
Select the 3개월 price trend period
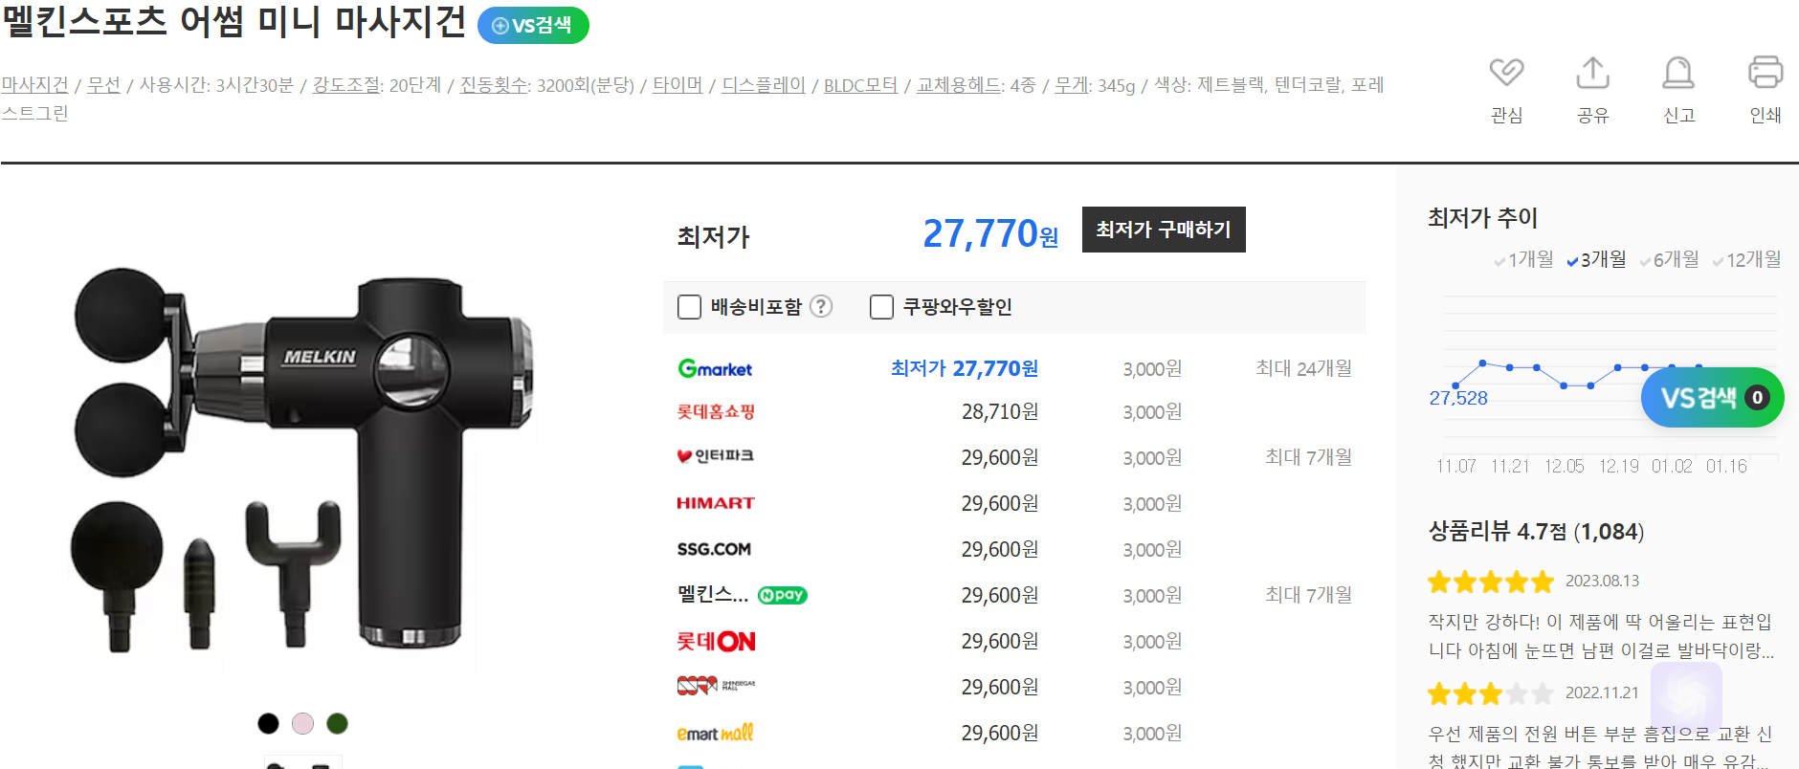tap(1596, 259)
